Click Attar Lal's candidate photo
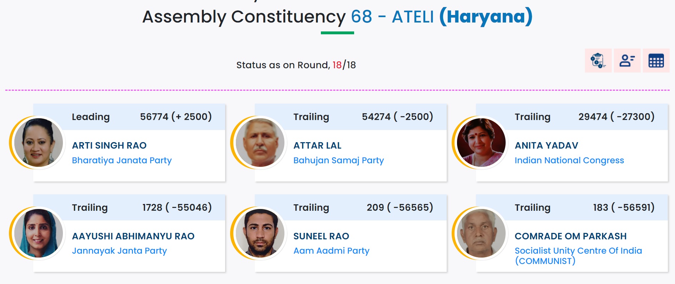 coord(260,143)
